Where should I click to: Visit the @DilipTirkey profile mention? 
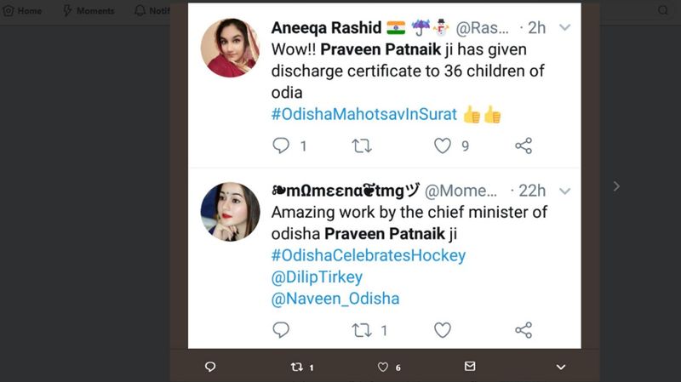point(317,277)
